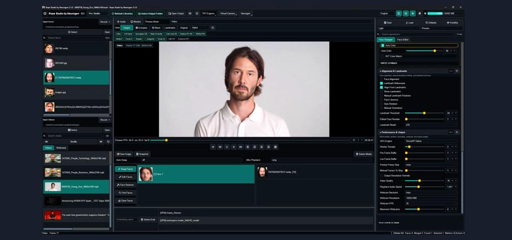
Task: Adjust the Landmark Threshold slider
Action: (424, 113)
